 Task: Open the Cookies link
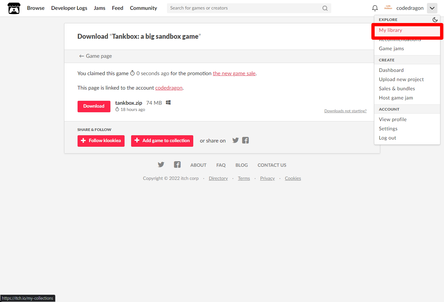coord(293,179)
